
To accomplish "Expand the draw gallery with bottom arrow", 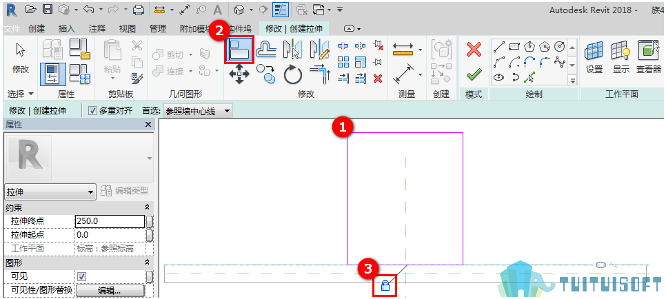I will click(572, 81).
